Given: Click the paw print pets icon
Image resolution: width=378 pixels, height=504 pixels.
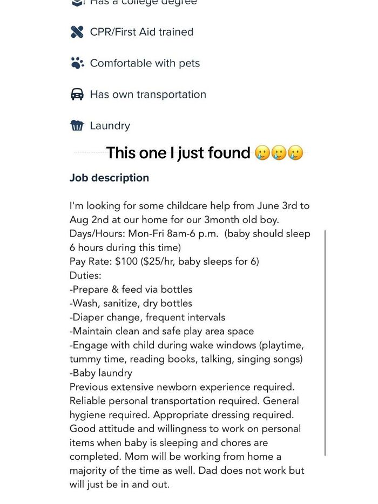Looking at the screenshot, I should [x=77, y=63].
